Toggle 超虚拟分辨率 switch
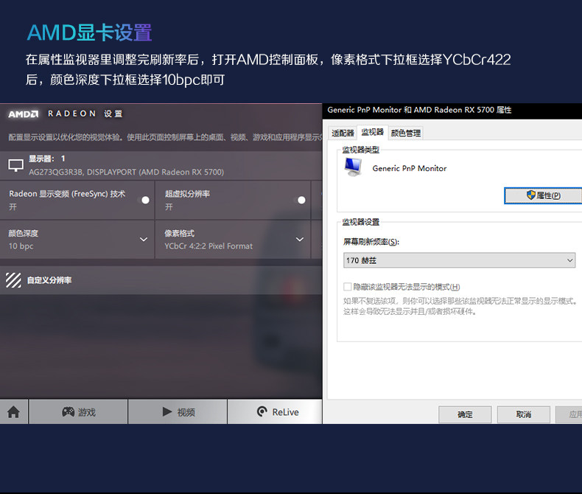This screenshot has height=494, width=582. pos(300,201)
